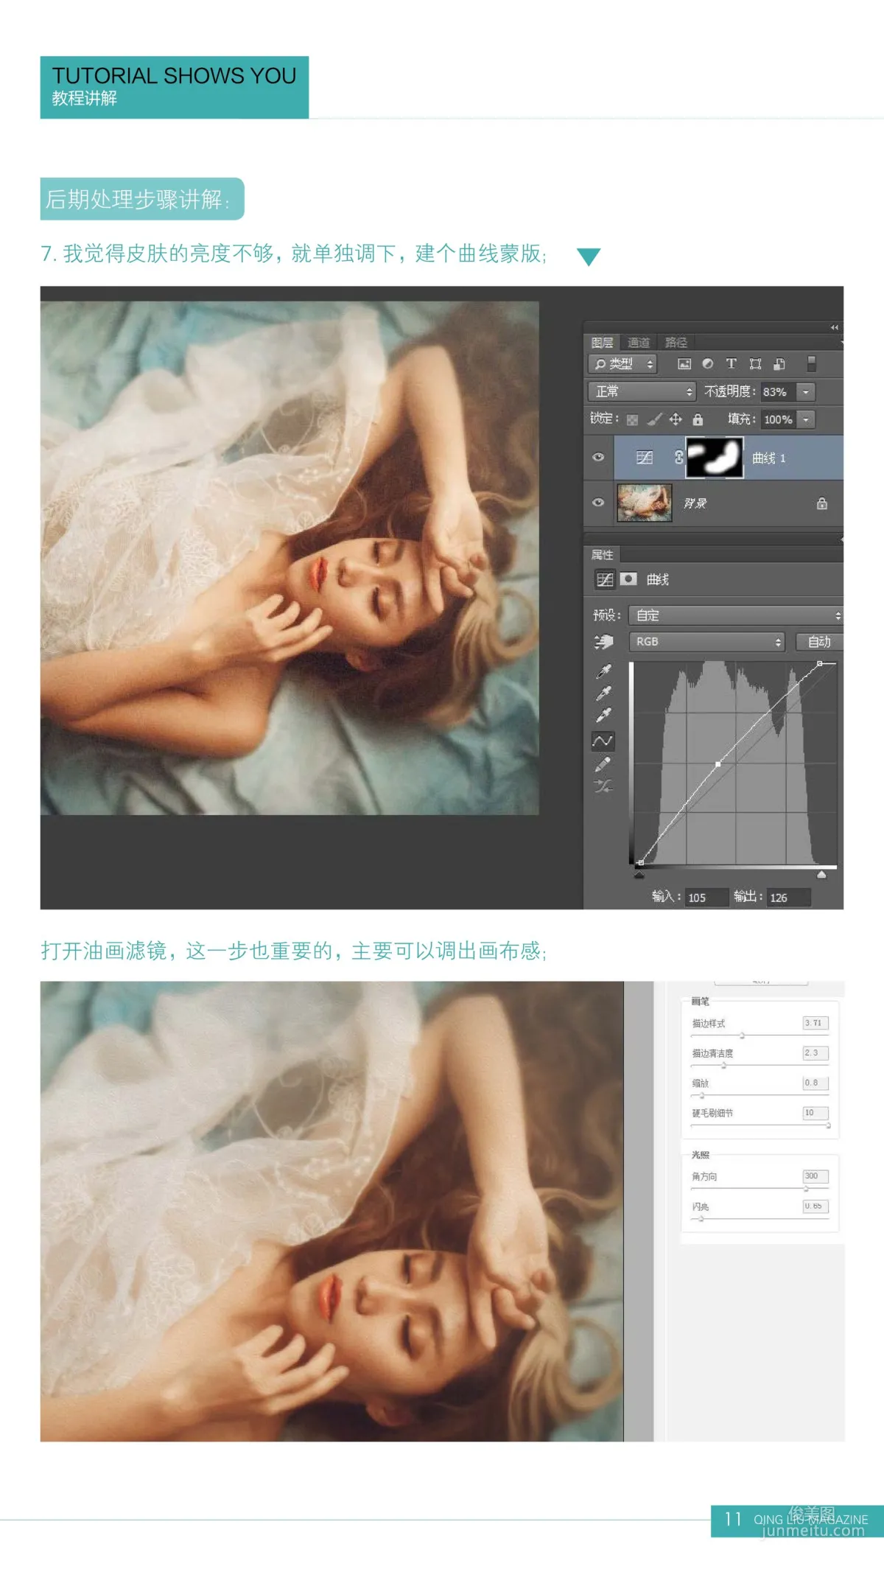Collapse the layers panel with double-arrow button
The width and height of the screenshot is (884, 1572).
pos(834,327)
